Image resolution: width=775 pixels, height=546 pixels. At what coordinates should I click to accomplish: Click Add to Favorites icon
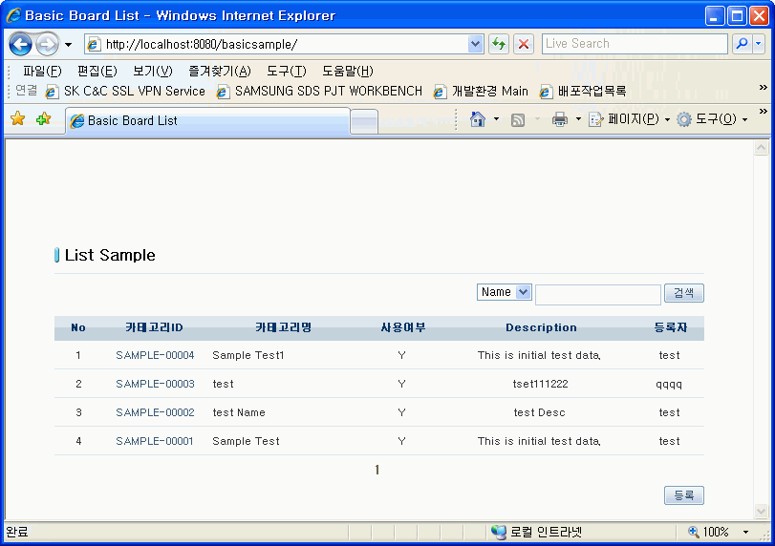pos(43,119)
